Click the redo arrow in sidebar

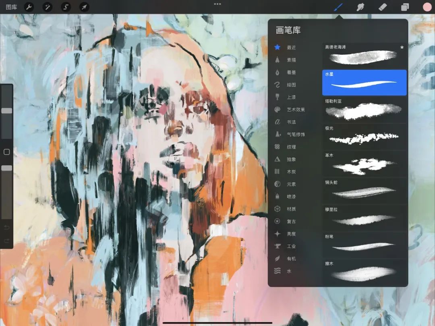pyautogui.click(x=7, y=241)
